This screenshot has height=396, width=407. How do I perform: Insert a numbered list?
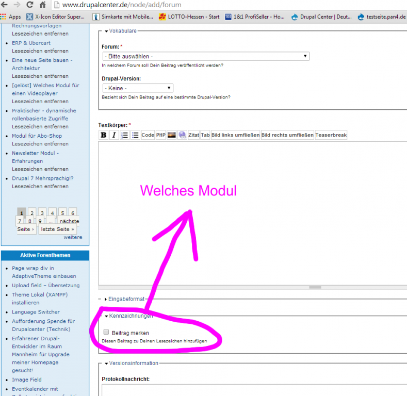(x=124, y=135)
